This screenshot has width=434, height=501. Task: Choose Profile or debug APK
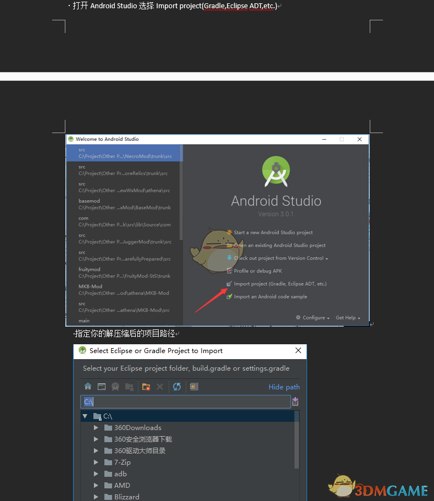pos(258,271)
